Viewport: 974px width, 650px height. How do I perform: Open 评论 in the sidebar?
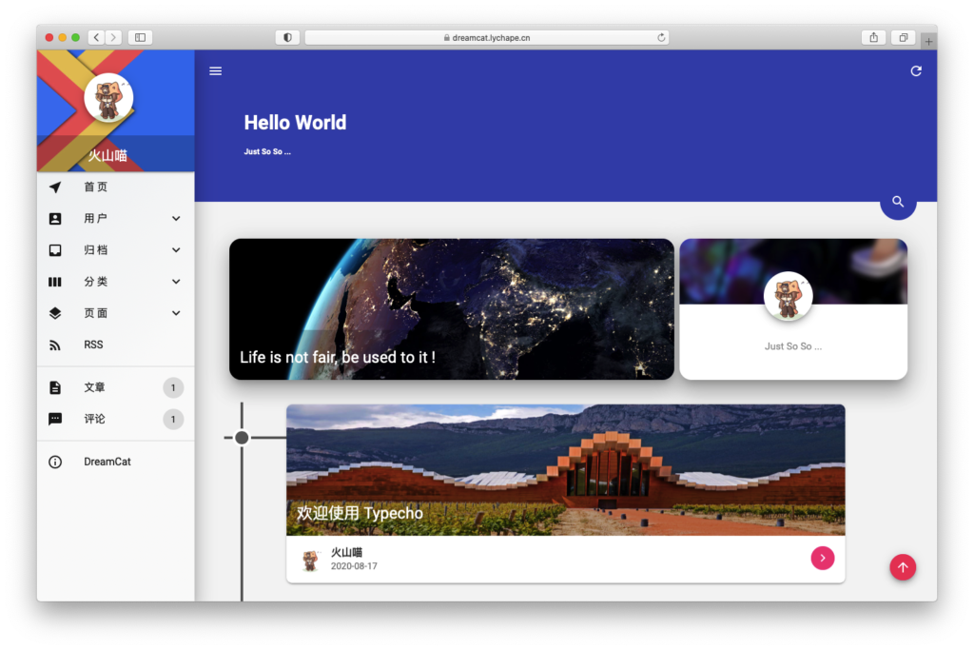tap(94, 419)
